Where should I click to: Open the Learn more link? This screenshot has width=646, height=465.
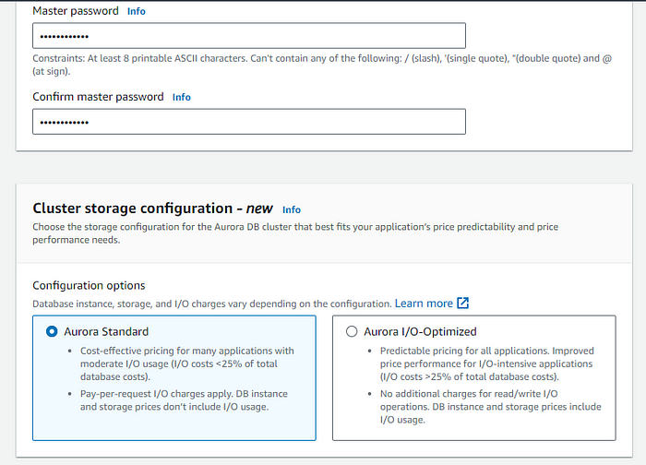[x=424, y=304]
